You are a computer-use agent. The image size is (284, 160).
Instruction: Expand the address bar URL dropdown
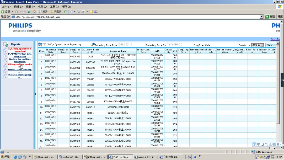pyautogui.click(x=261, y=17)
